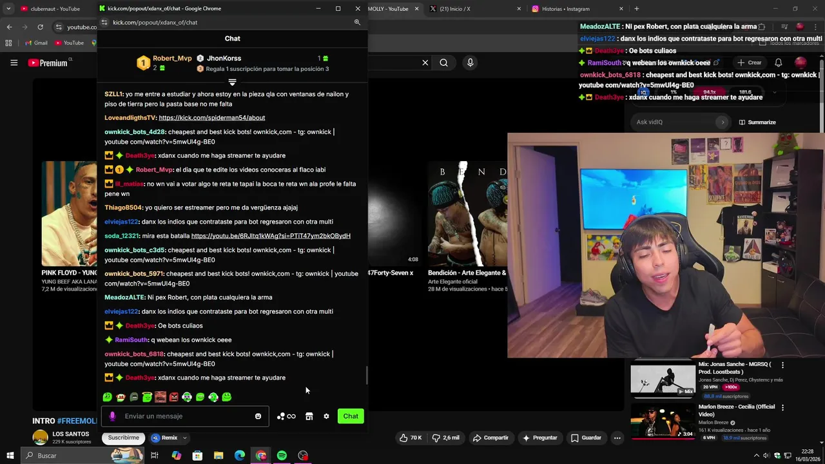Click username RamiSouth in popout chat

(x=131, y=340)
